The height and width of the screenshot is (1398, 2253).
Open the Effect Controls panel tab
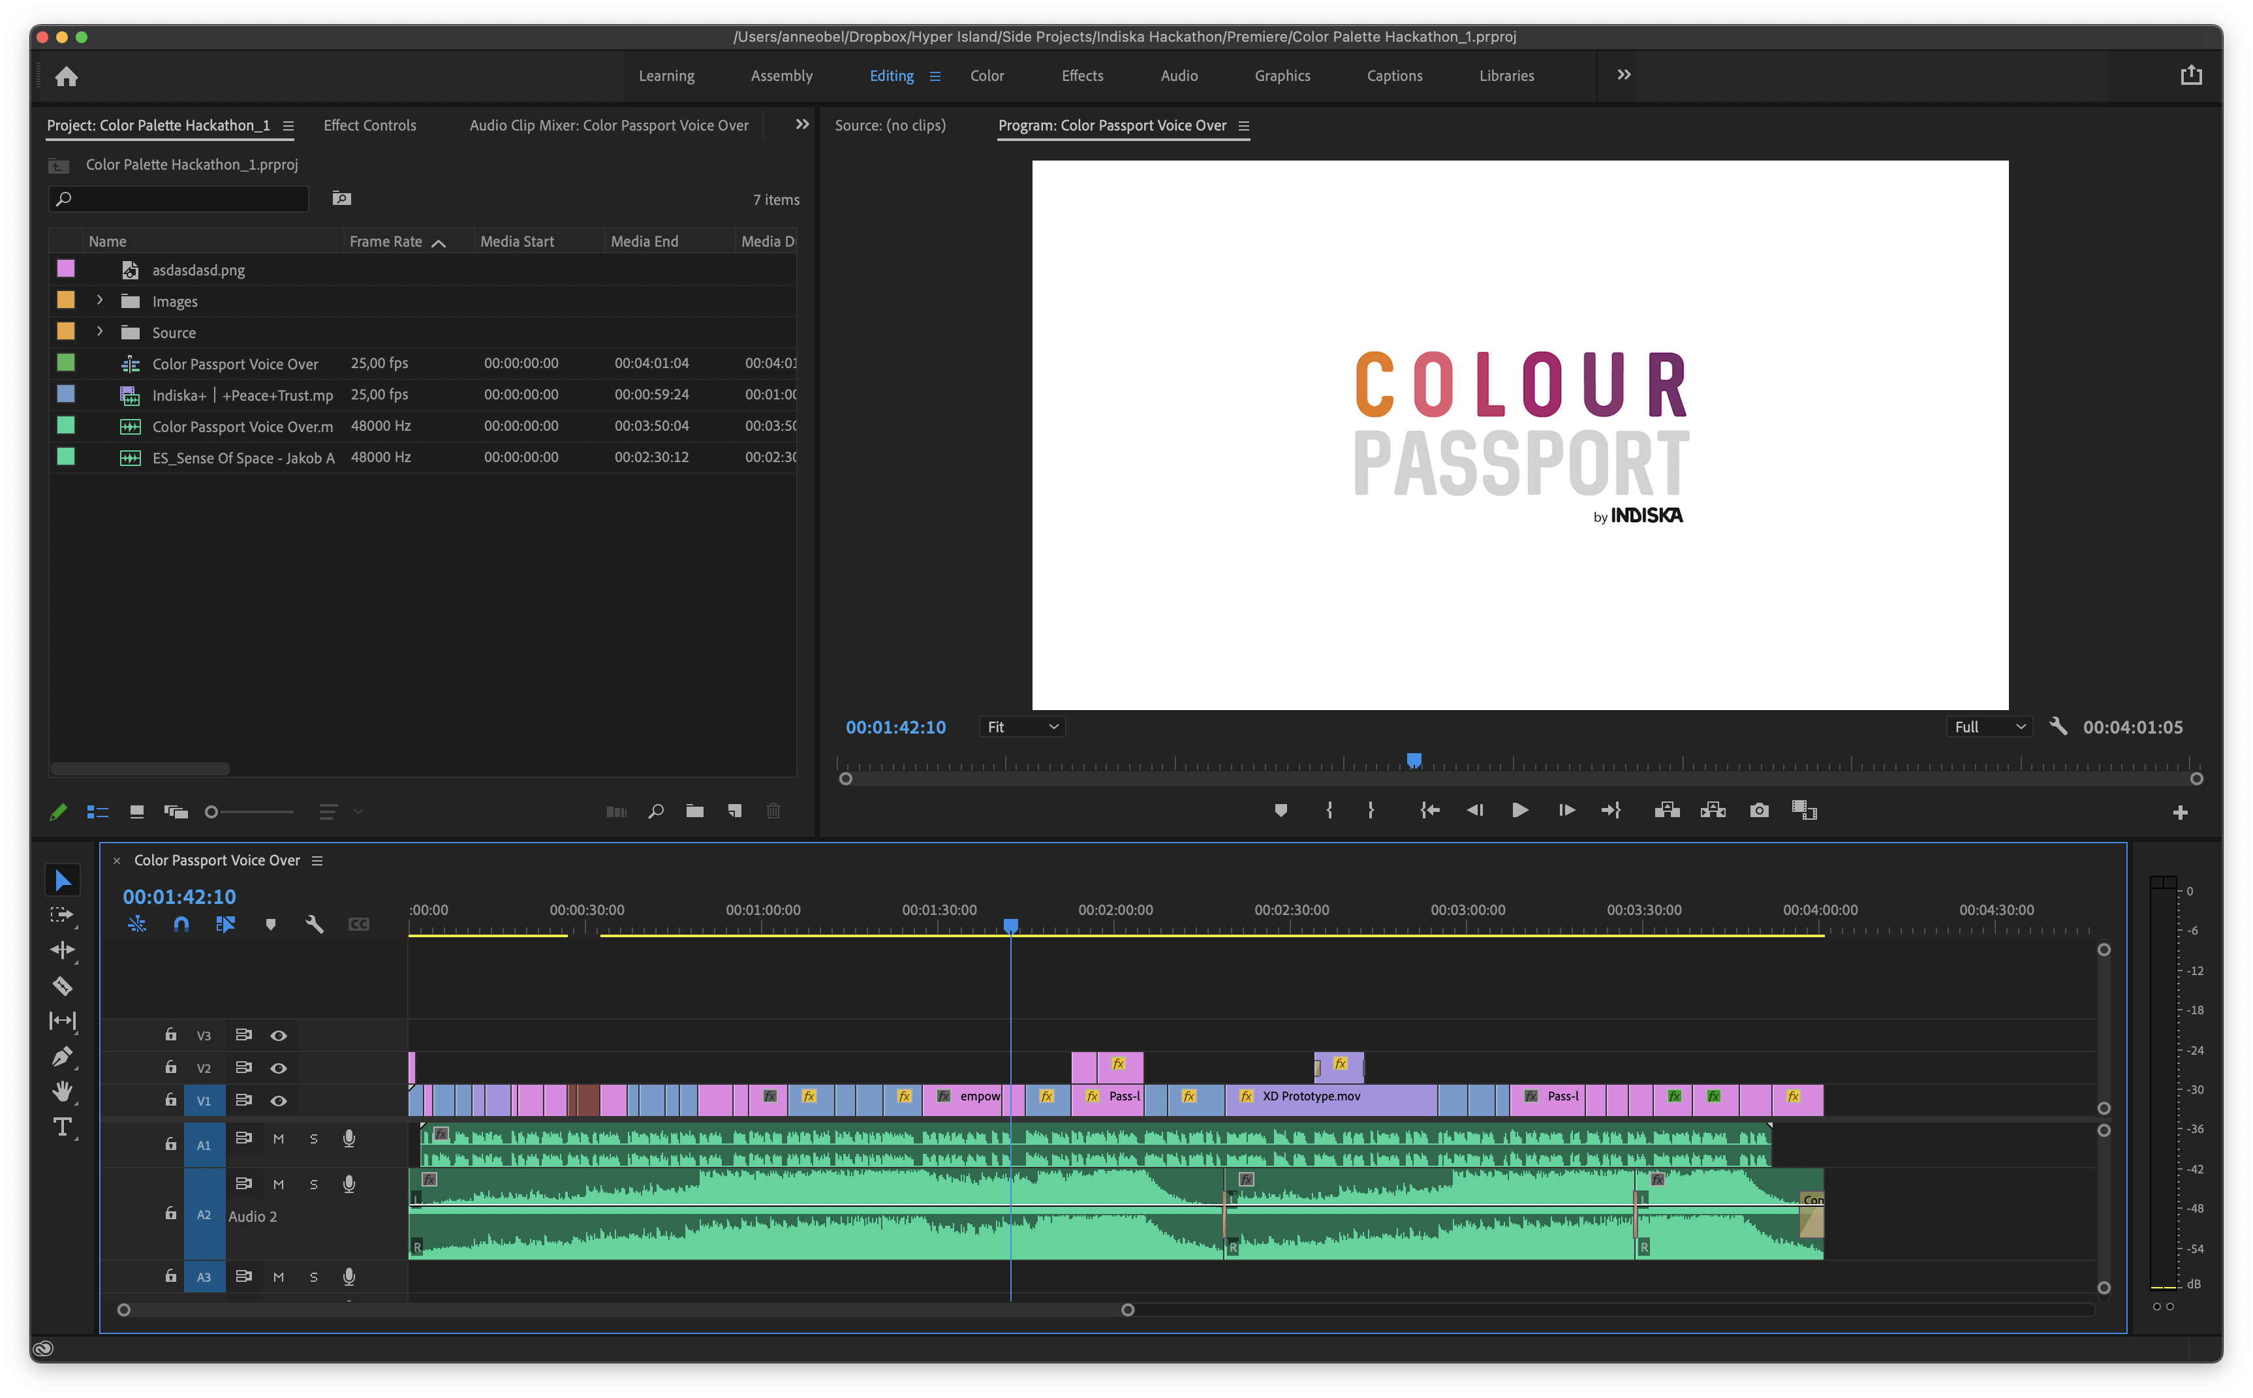[369, 125]
